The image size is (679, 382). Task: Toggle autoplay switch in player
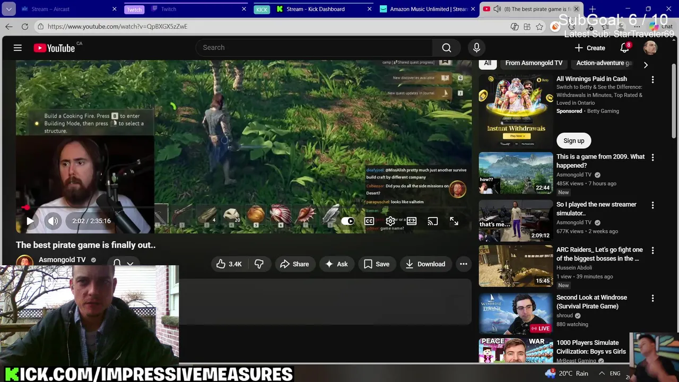point(347,221)
